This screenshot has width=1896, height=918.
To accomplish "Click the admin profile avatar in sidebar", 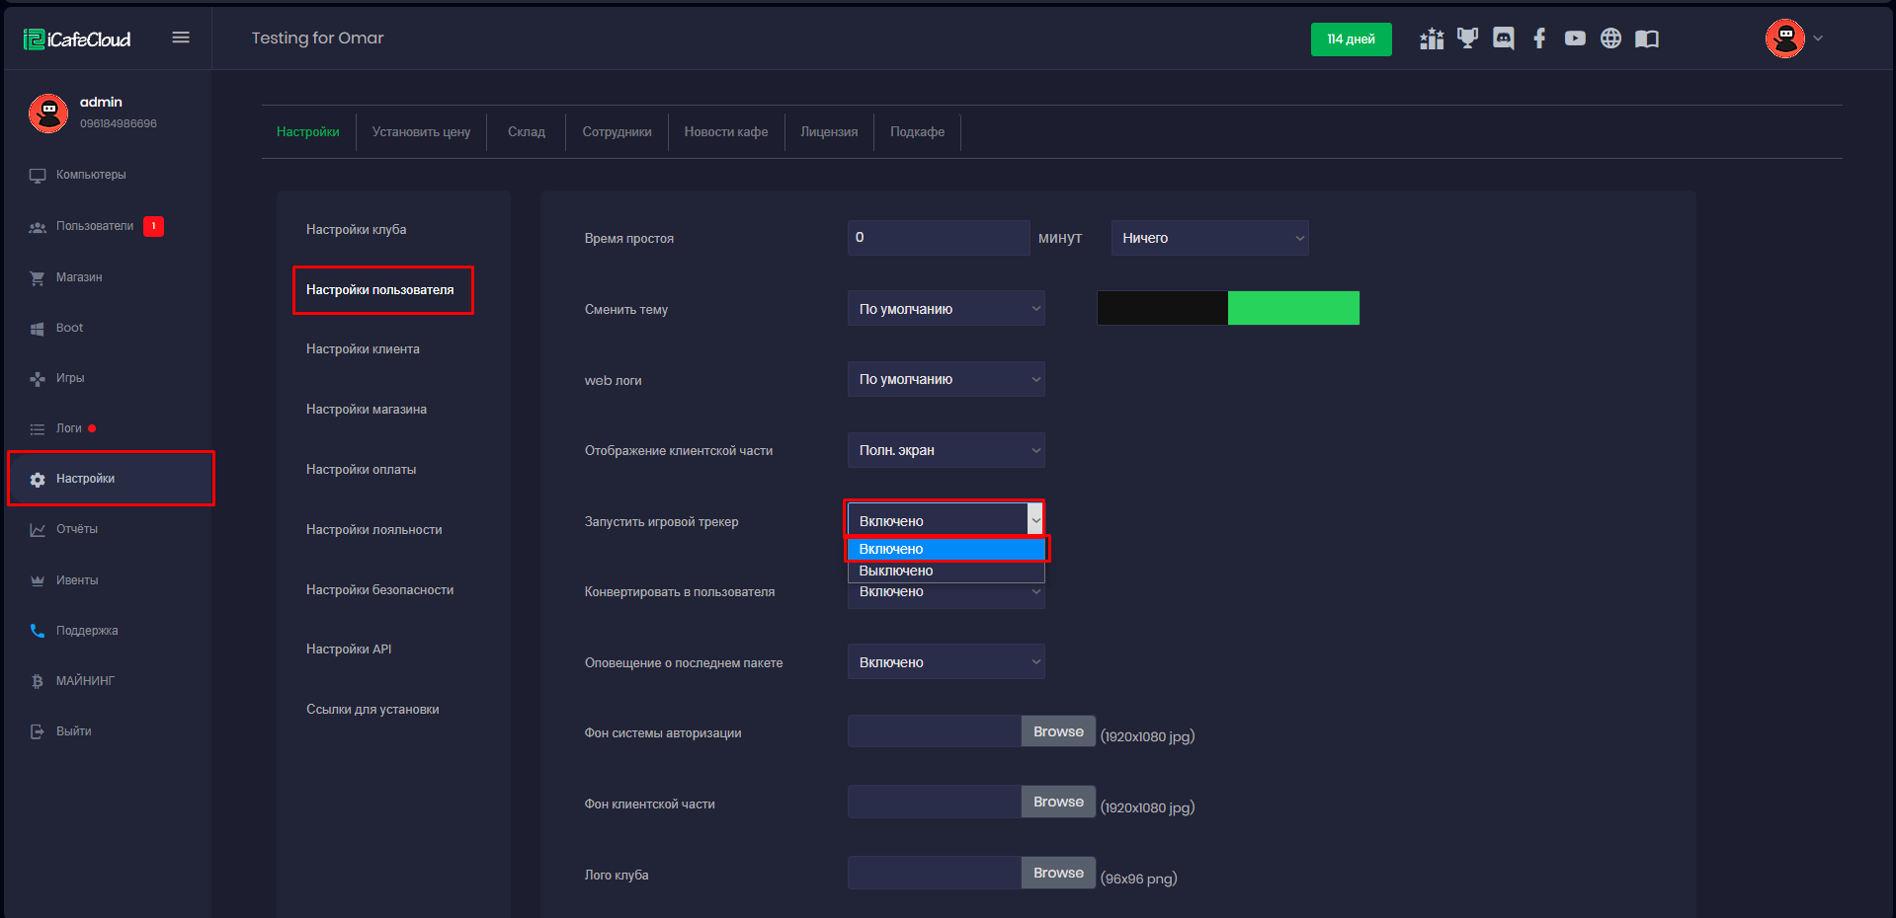I will (x=48, y=113).
